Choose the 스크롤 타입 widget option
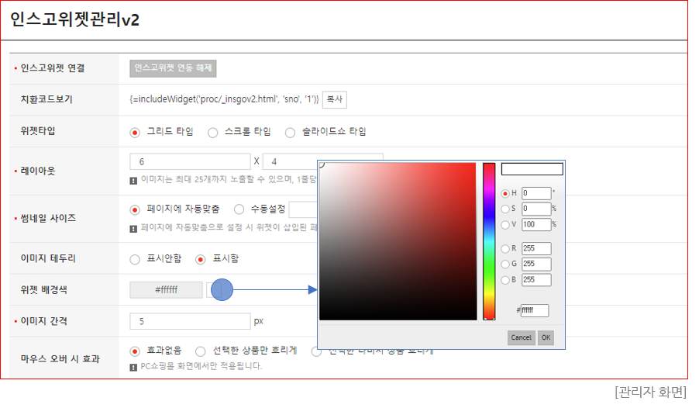The width and height of the screenshot is (699, 408). point(212,132)
